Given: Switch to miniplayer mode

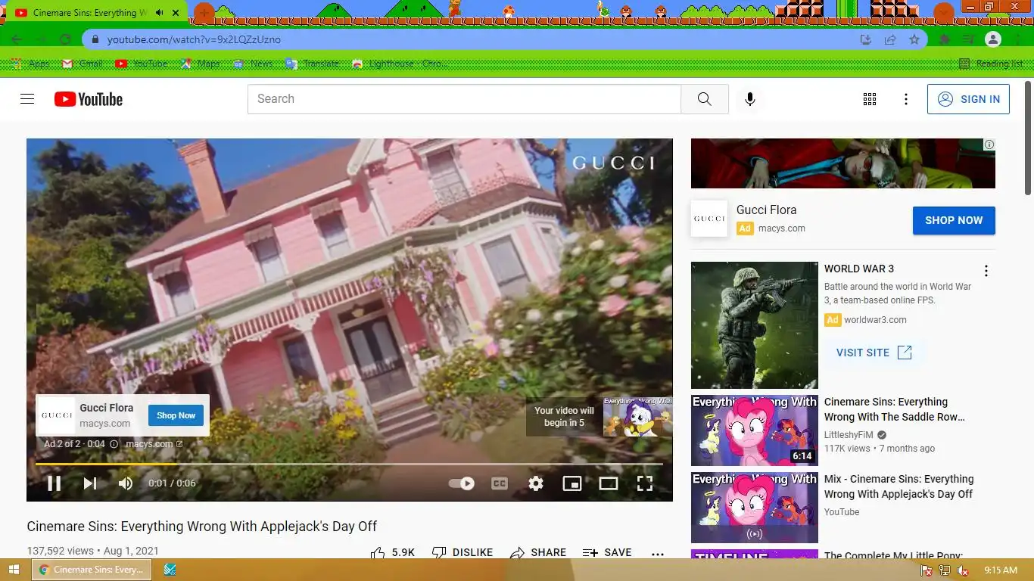Looking at the screenshot, I should point(572,483).
